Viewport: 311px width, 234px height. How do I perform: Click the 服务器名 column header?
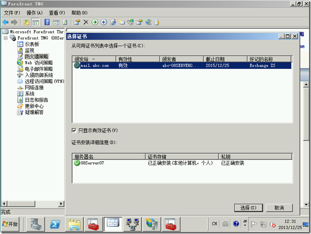tap(109, 157)
